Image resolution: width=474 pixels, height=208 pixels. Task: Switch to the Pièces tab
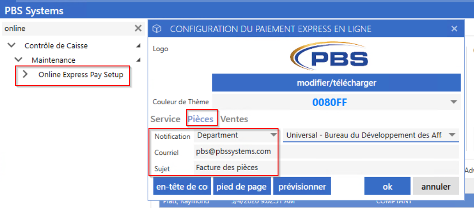click(201, 119)
